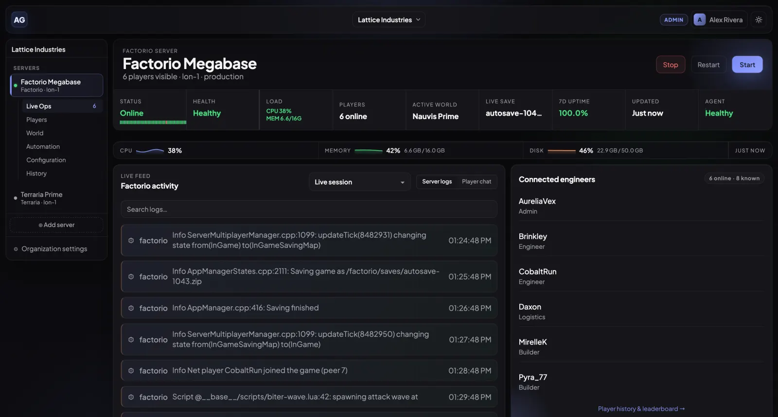This screenshot has width=778, height=417.
Task: Click the Alex Rivera avatar icon
Action: [700, 20]
